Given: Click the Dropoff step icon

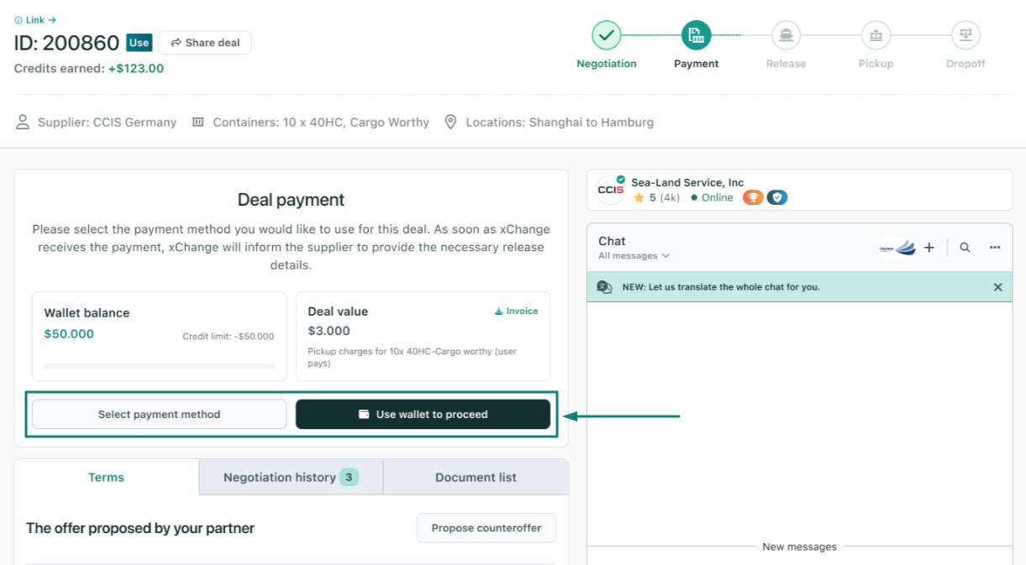Looking at the screenshot, I should pos(965,35).
